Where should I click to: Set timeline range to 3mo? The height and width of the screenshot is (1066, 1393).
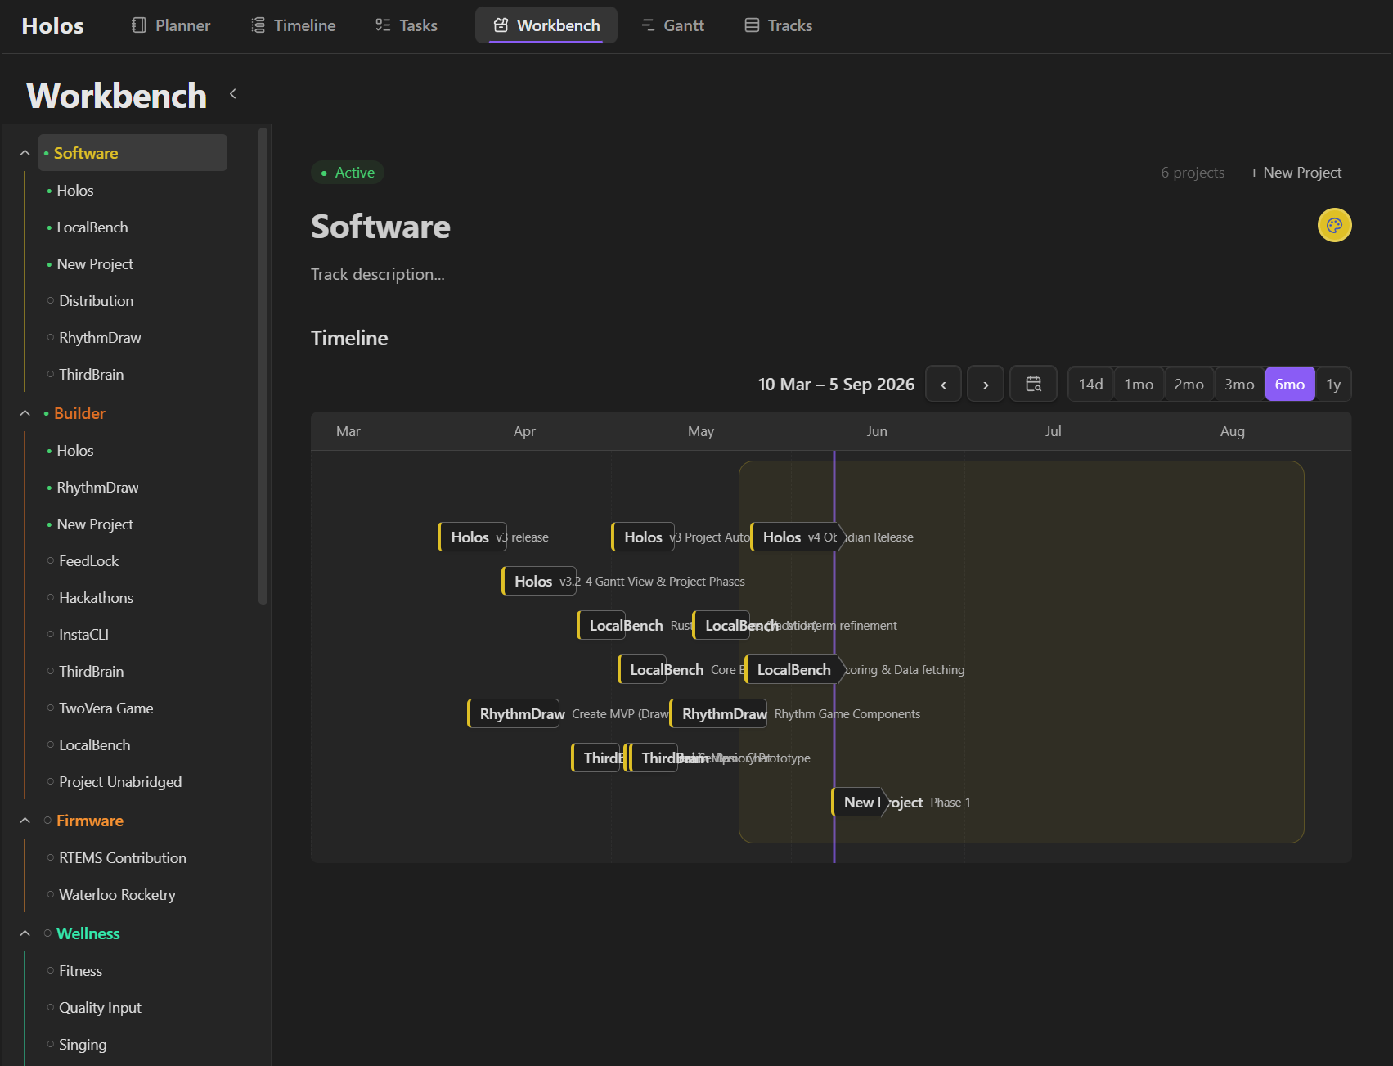click(1239, 384)
